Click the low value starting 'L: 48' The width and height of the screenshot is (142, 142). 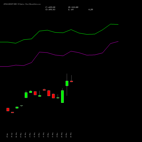71,10
